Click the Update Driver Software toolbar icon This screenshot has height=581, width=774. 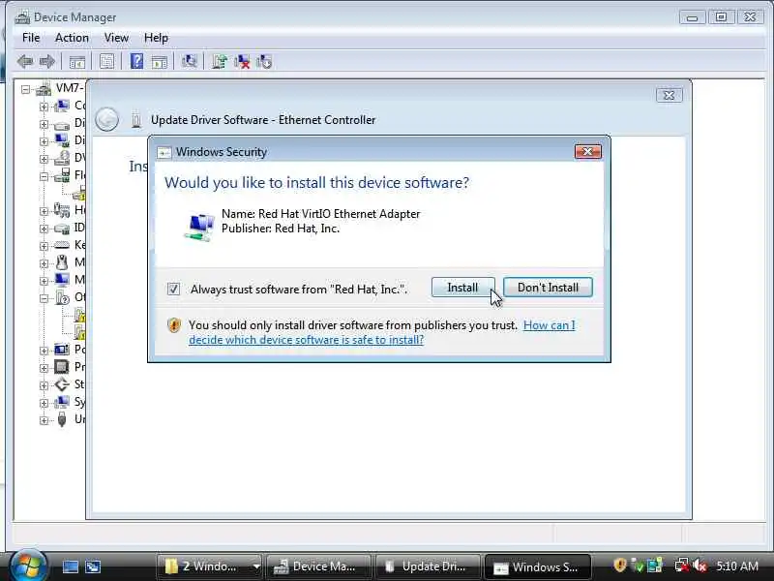pyautogui.click(x=220, y=62)
